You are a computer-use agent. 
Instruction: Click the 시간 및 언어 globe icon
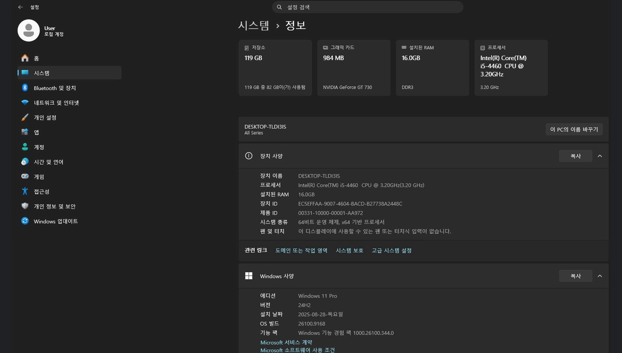pos(25,161)
